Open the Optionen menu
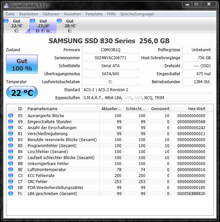 click(x=51, y=14)
